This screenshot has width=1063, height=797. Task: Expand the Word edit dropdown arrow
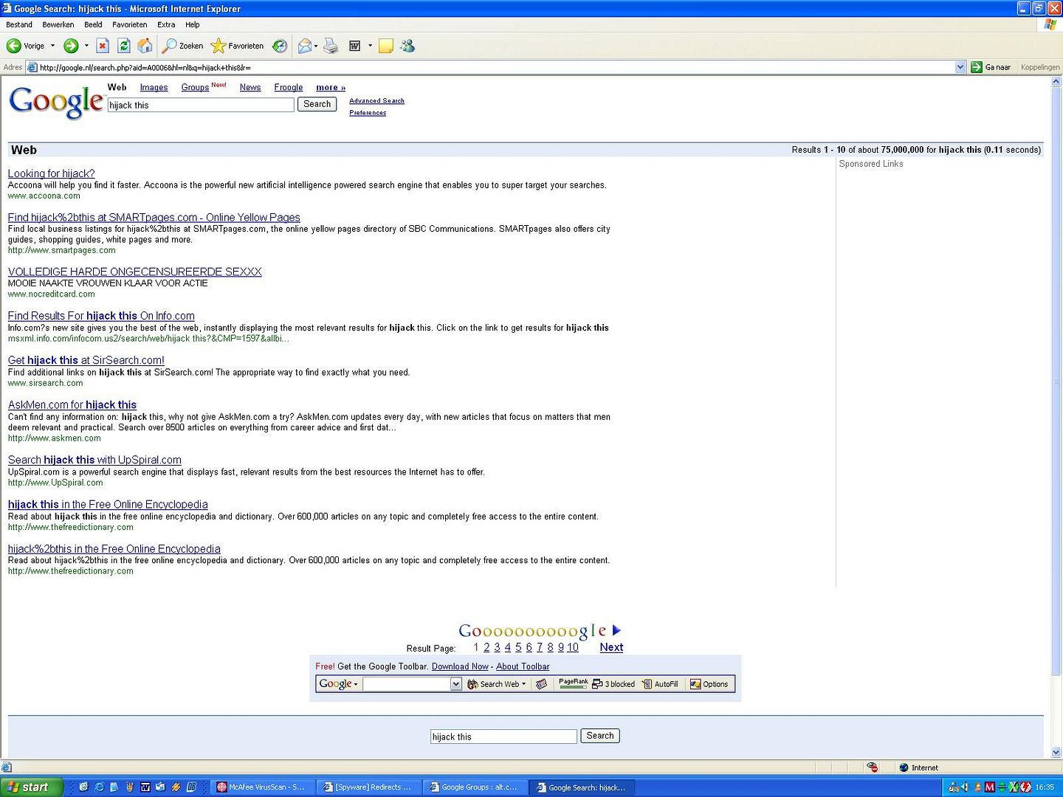370,46
